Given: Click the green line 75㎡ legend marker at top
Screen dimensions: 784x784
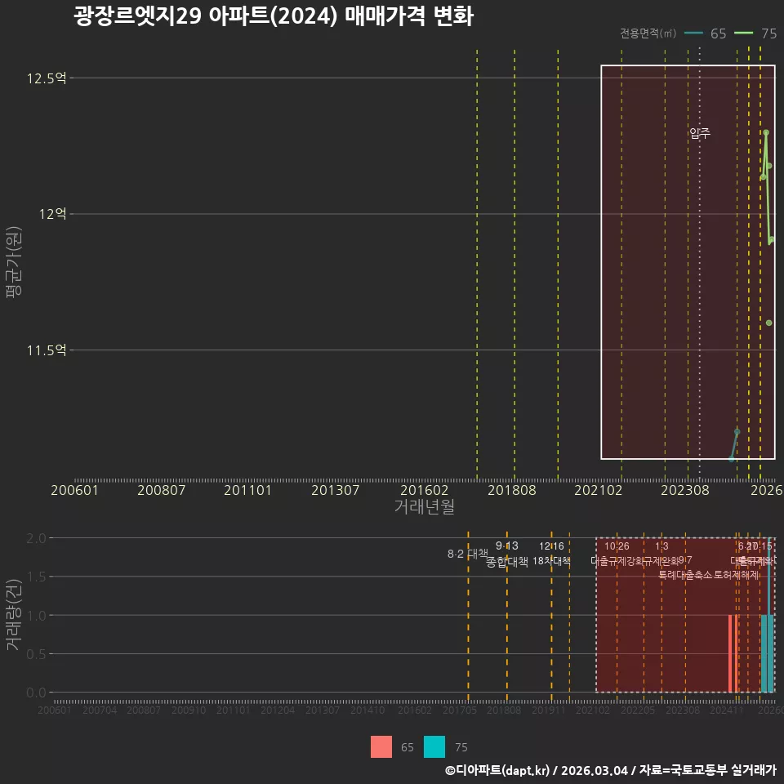Looking at the screenshot, I should (743, 33).
